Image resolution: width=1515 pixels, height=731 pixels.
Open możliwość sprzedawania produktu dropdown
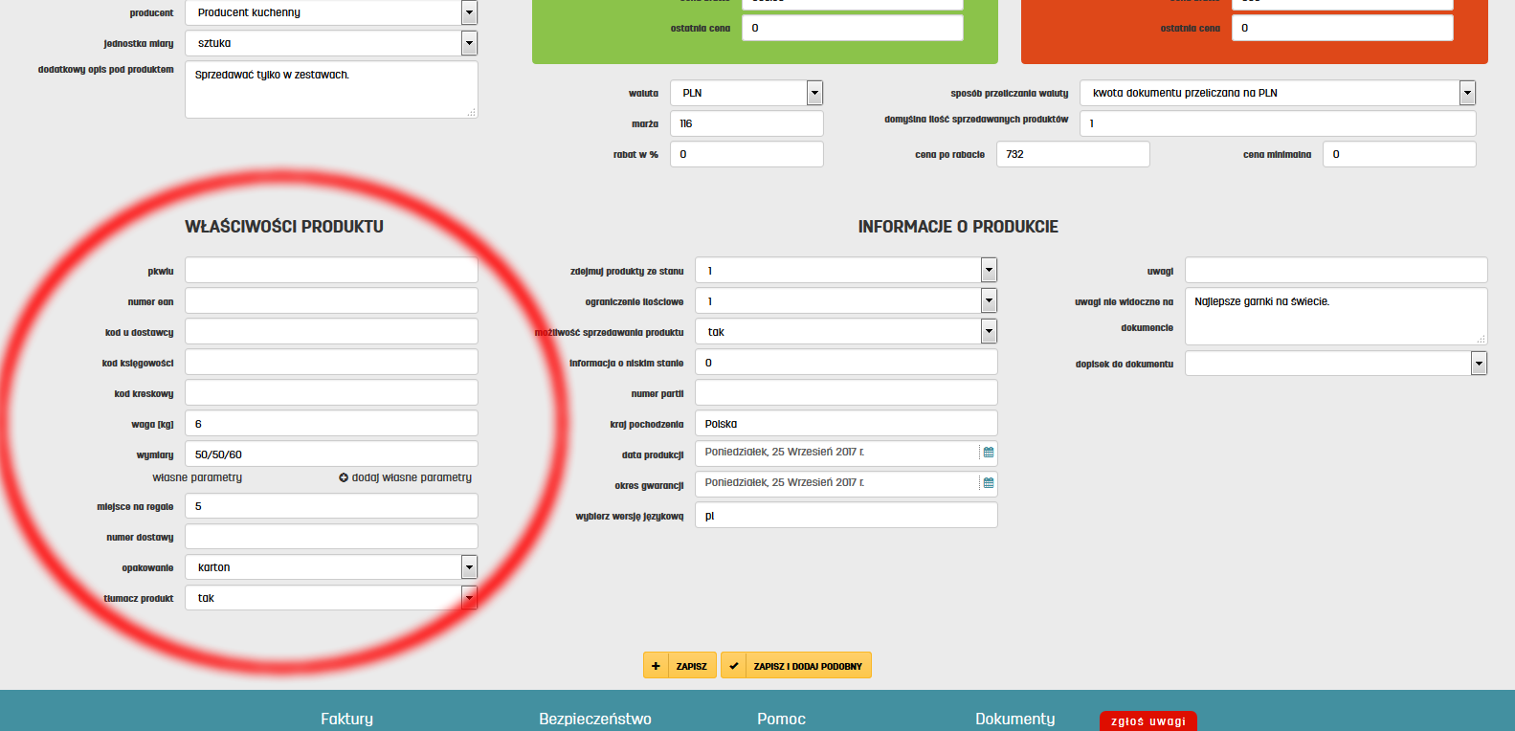(989, 332)
